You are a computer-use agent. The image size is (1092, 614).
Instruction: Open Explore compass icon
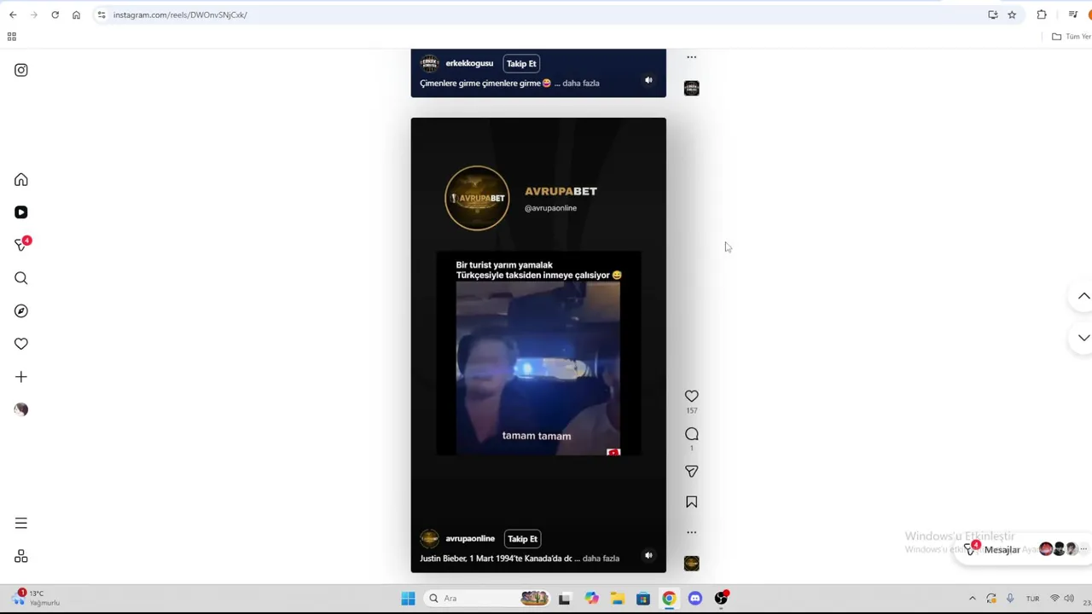(x=21, y=311)
